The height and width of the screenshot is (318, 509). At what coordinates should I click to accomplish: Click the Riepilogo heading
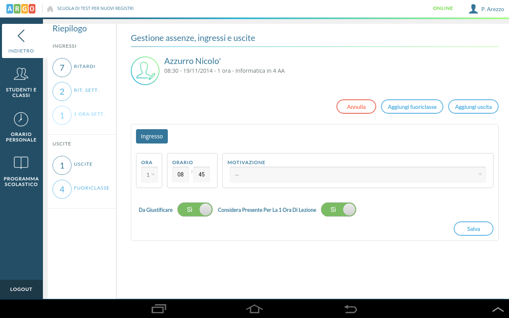70,29
